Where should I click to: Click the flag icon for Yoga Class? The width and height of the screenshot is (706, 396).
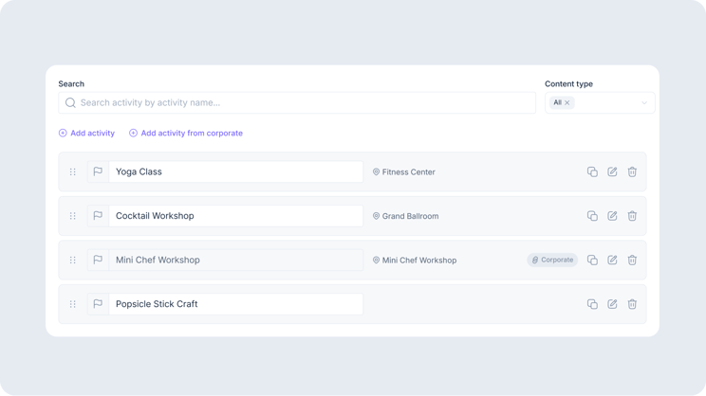coord(98,171)
